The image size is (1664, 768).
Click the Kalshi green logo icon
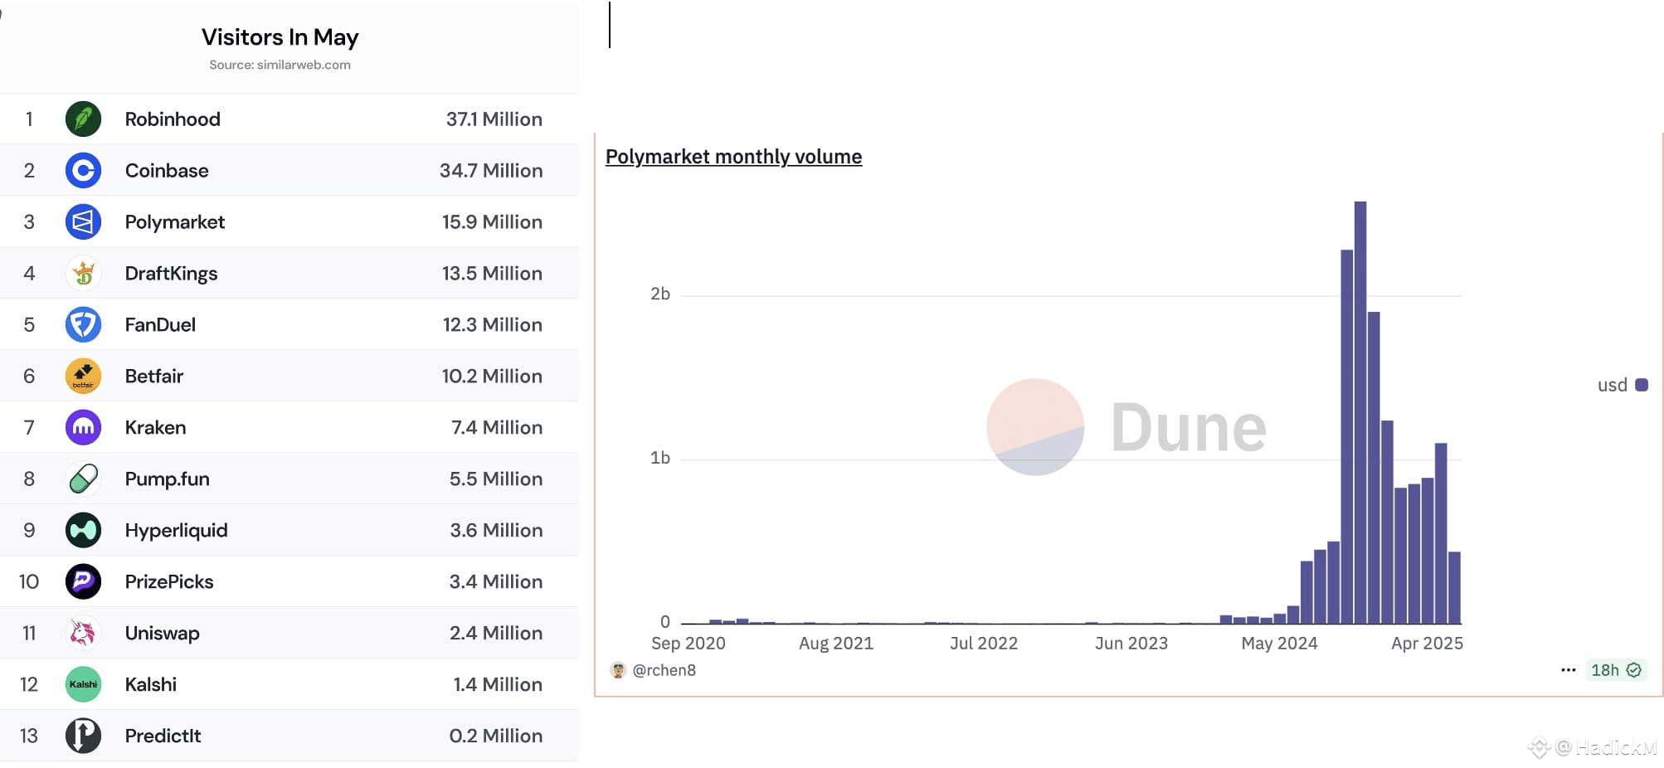pos(83,684)
